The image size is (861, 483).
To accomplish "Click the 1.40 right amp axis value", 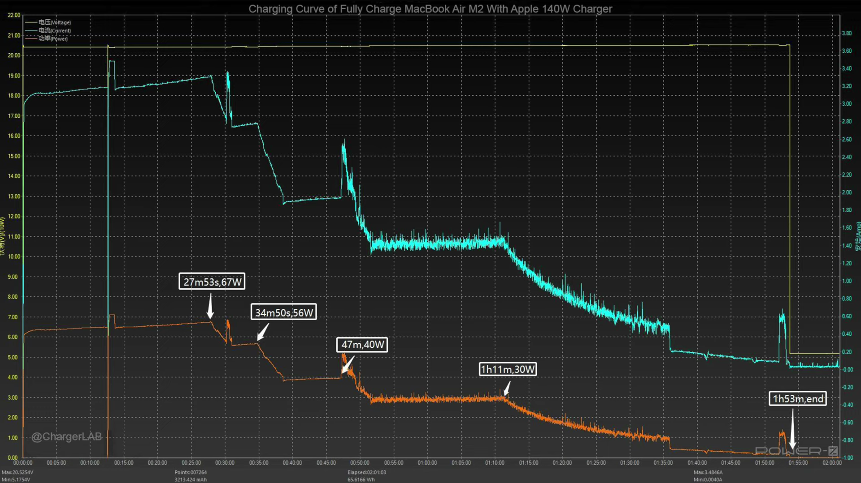I will pyautogui.click(x=847, y=246).
